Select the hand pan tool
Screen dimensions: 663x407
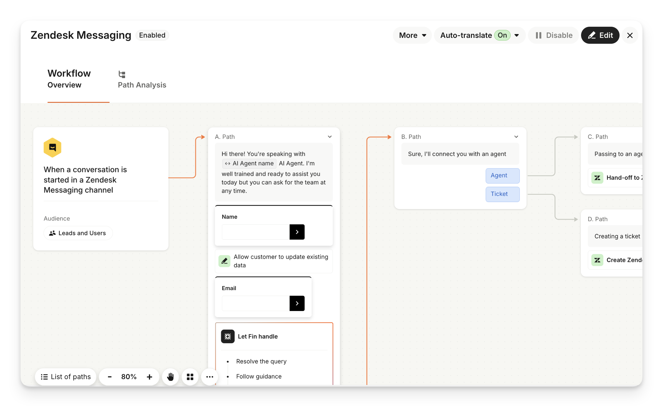[x=170, y=377]
